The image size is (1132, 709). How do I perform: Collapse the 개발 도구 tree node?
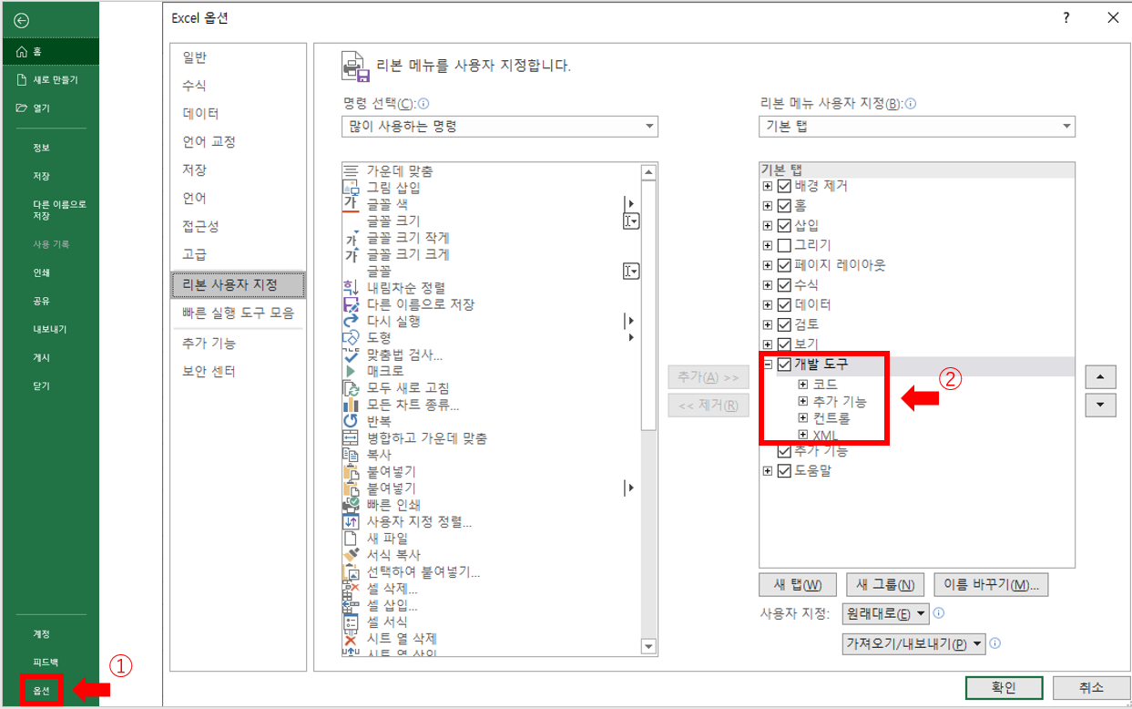tap(768, 365)
